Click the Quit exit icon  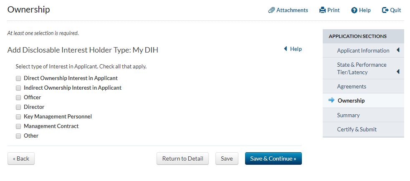[385, 10]
